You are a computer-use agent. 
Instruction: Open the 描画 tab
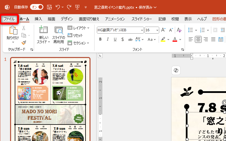click(x=51, y=19)
